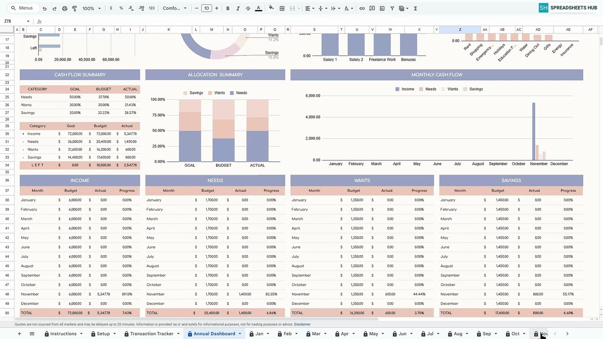Open the Transaction Tracker sheet tab
This screenshot has width=603, height=339.
(152, 334)
